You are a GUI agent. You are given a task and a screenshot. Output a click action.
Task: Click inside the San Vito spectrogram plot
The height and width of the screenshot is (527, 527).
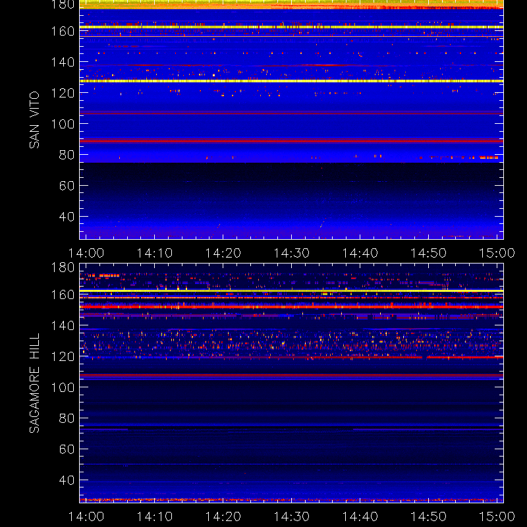[291, 120]
